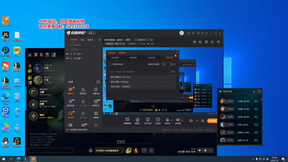Open the settings gear beside start-live button
The image size is (288, 162).
click(x=203, y=121)
